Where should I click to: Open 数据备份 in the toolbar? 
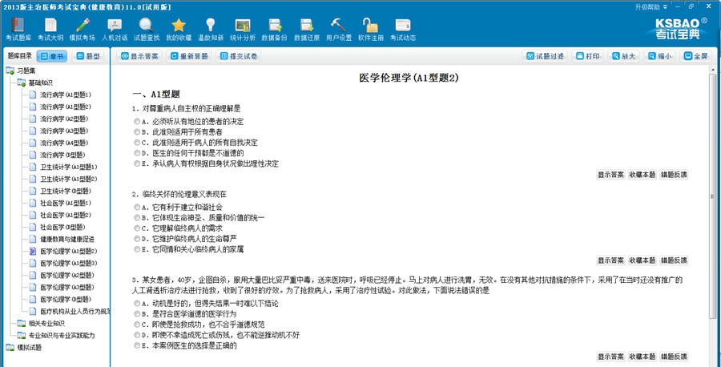click(275, 30)
